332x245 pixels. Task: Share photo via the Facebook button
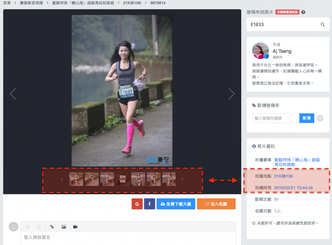click(x=149, y=204)
